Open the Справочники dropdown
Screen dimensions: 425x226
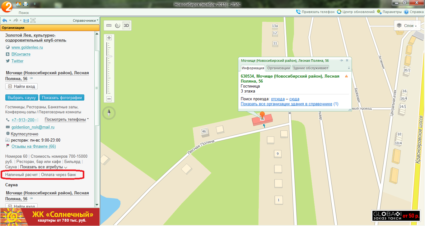pyautogui.click(x=86, y=20)
